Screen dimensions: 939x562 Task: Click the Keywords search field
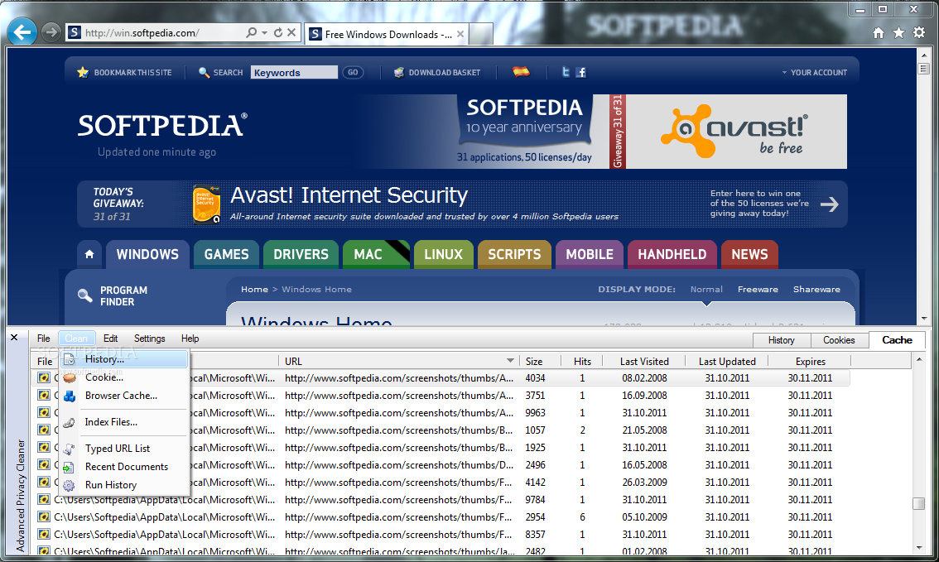click(294, 72)
